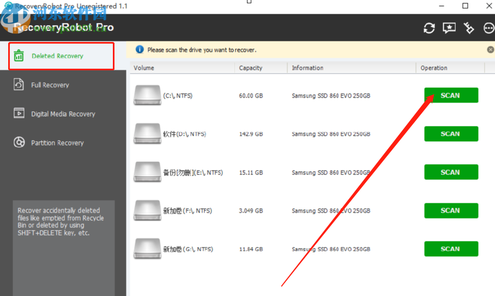Click the D:\ drive icon

(x=147, y=134)
